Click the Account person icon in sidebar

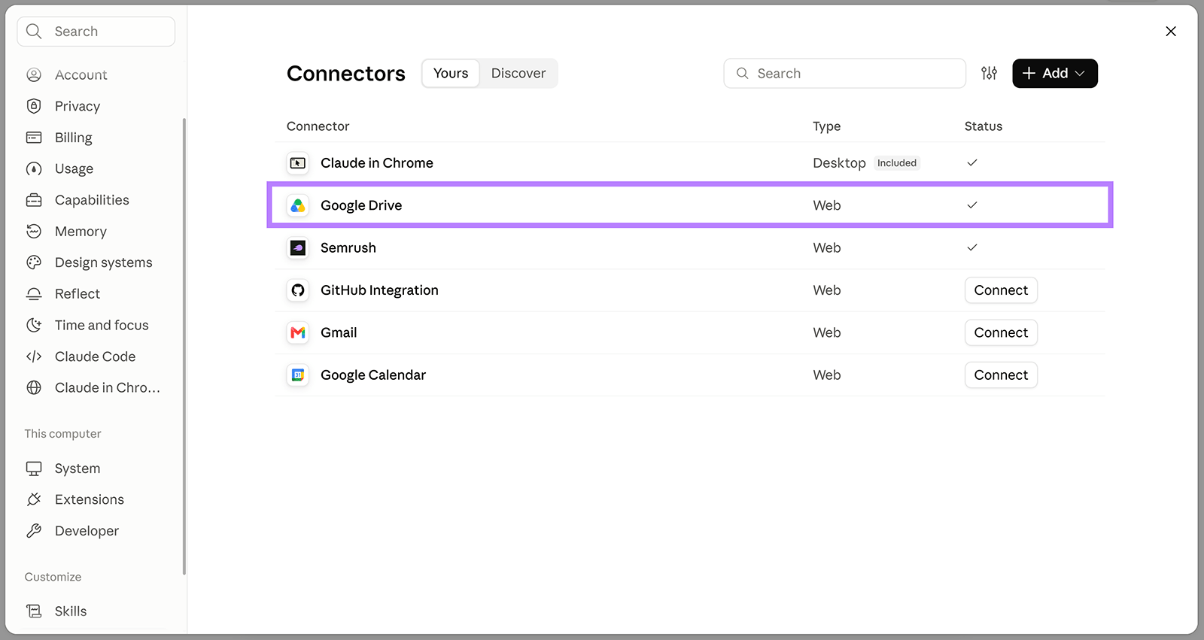click(34, 75)
